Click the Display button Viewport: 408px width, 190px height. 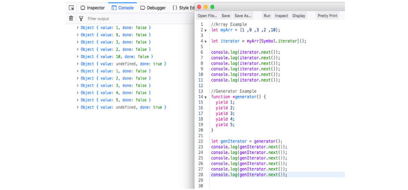coord(299,16)
